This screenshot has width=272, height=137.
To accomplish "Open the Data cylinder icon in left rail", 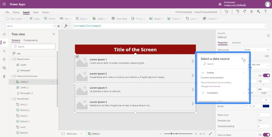I will [x=4, y=59].
